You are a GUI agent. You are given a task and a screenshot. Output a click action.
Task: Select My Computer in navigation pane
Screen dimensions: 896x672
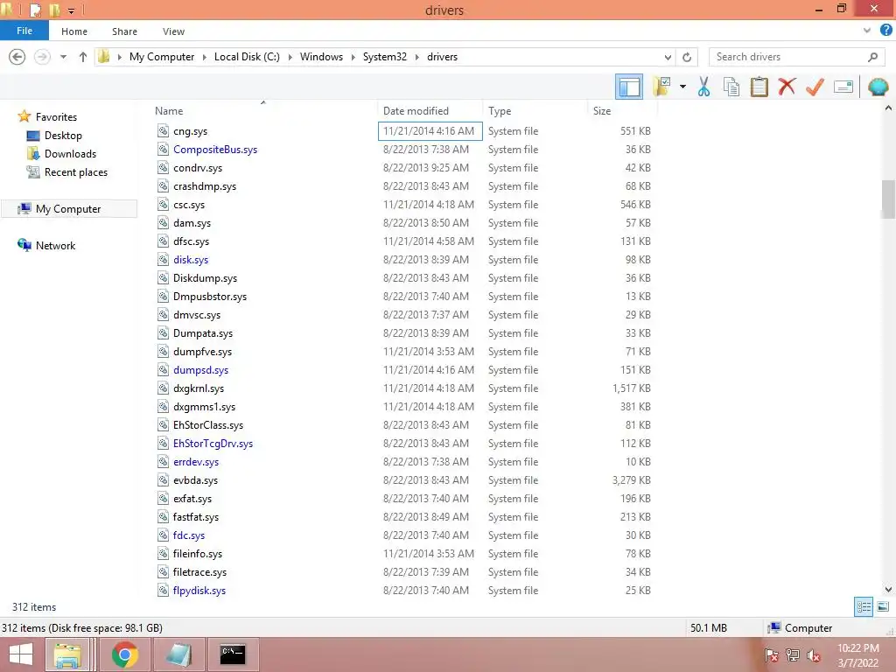coord(68,208)
